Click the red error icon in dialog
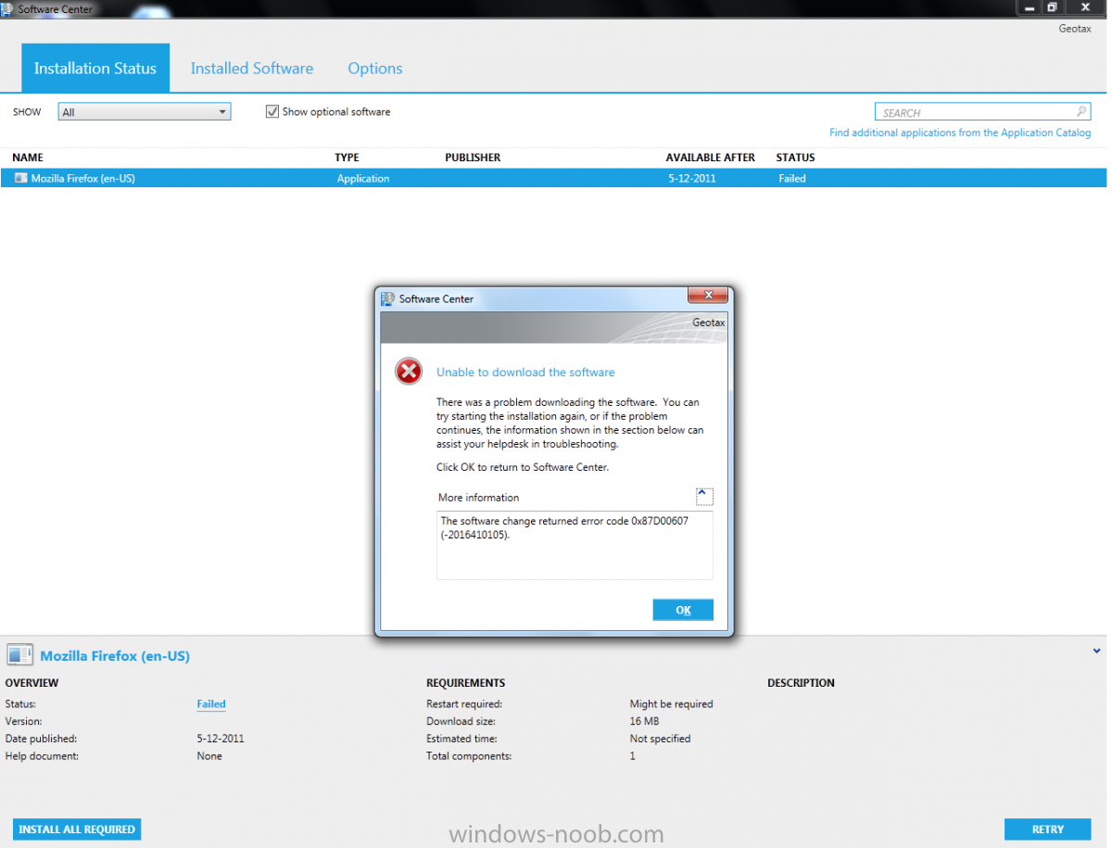Viewport: 1112px width, 848px height. pyautogui.click(x=409, y=372)
